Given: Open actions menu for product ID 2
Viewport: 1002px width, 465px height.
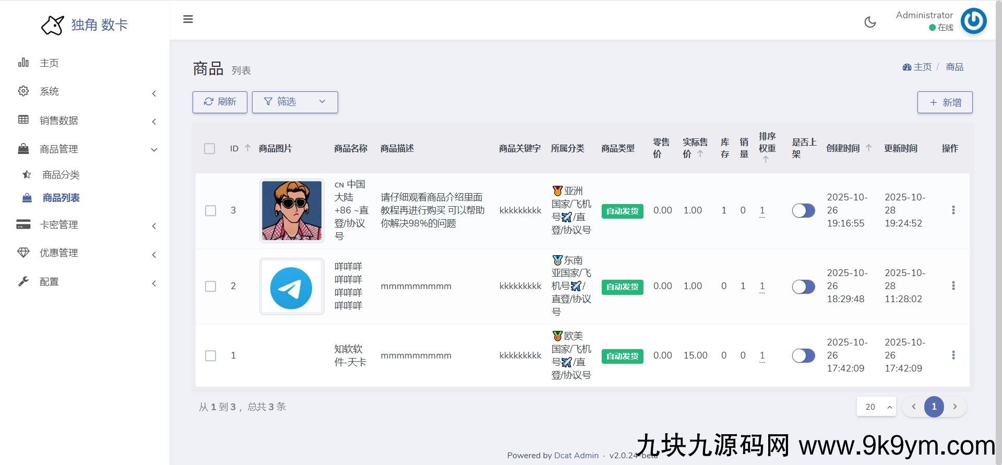Looking at the screenshot, I should pos(953,285).
